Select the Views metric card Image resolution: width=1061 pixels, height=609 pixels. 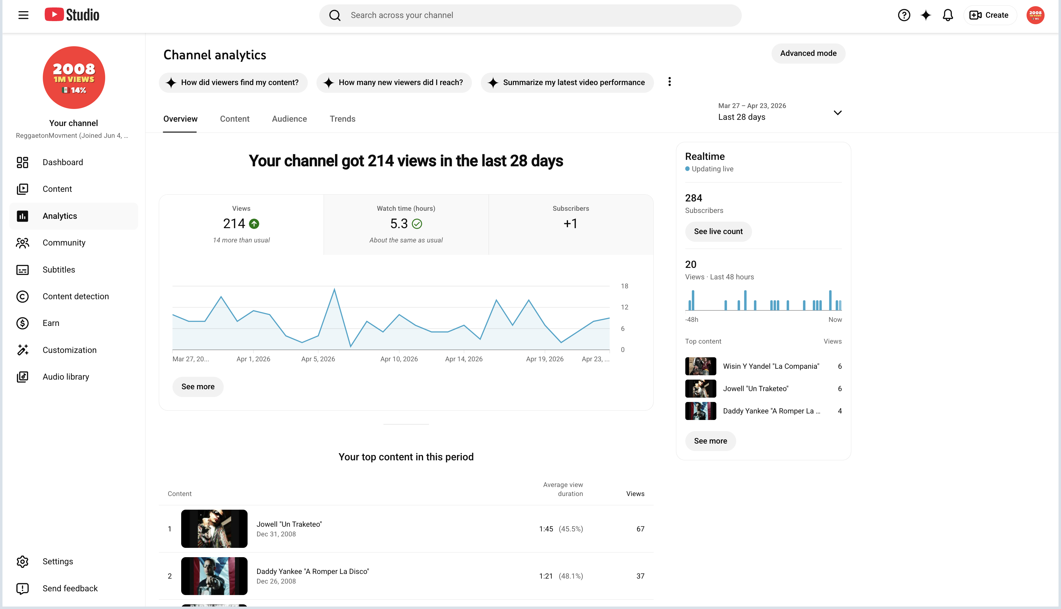point(241,225)
